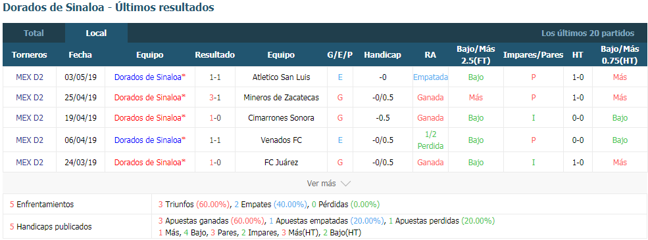Click the Impares/Pares column header
The image size is (648, 240).
[x=533, y=54]
